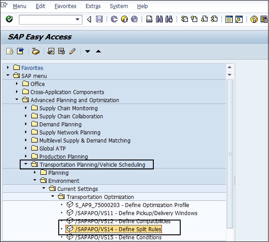Viewport: 269px width, 242px height.
Task: Click the pencil Change Favorites icon
Action: click(x=72, y=52)
